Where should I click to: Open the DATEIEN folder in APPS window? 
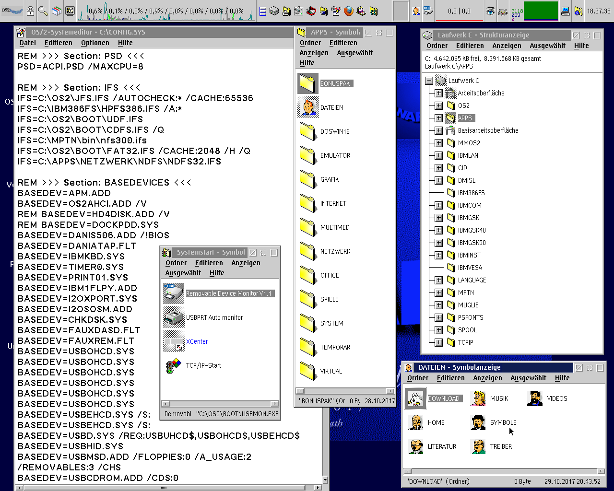click(x=308, y=107)
